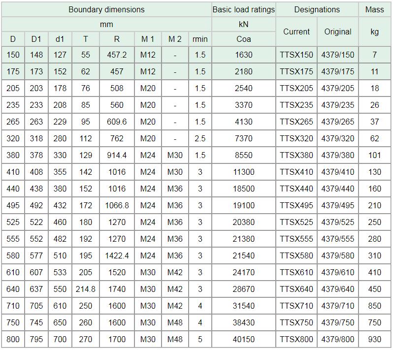
Task: Click the 18500 Coa value
Action: tap(243, 189)
